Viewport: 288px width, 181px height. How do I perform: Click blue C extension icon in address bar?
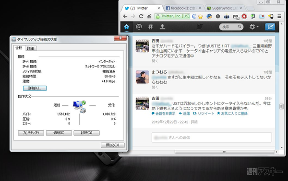coord(193,16)
